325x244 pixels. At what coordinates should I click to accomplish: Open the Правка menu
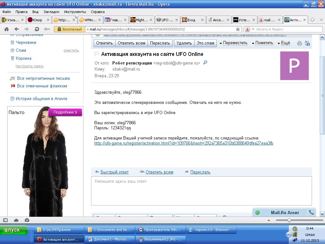click(x=21, y=12)
